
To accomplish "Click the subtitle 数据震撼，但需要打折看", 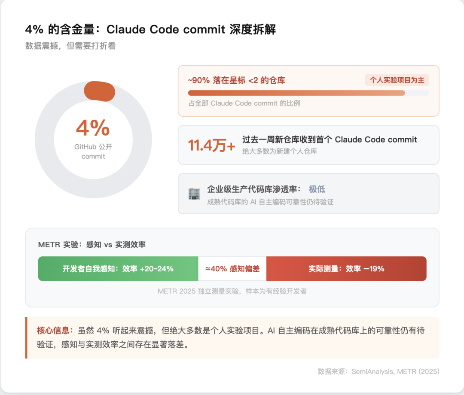I will [x=70, y=46].
